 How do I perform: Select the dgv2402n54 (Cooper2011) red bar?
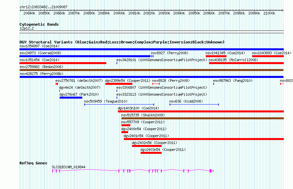(147, 146)
